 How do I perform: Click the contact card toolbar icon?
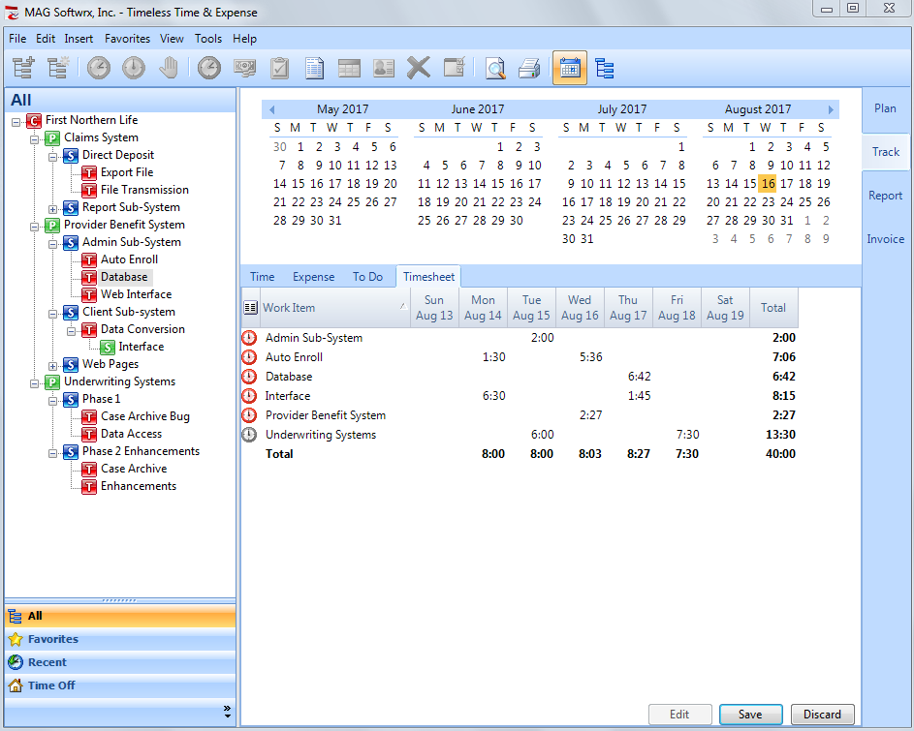pyautogui.click(x=384, y=68)
